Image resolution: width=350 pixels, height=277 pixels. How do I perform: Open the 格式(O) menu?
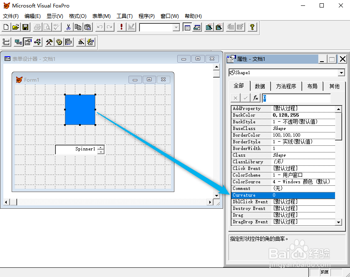coord(78,16)
